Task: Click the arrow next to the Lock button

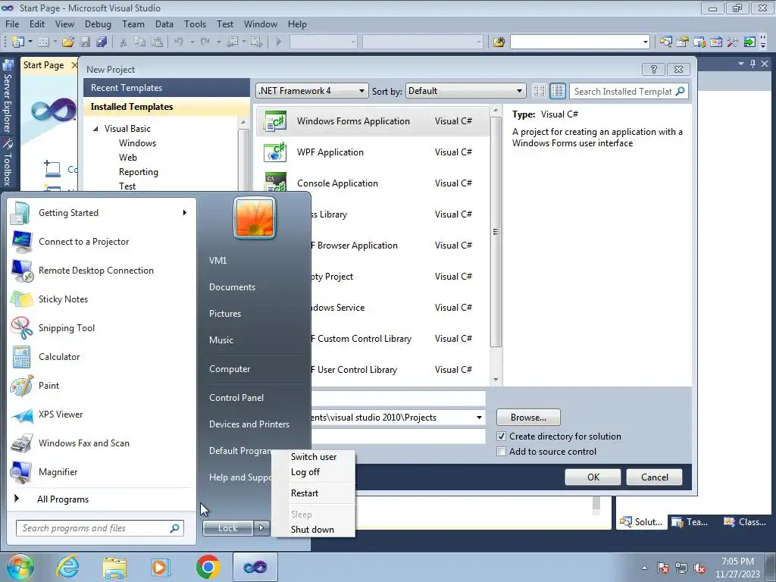Action: [261, 528]
